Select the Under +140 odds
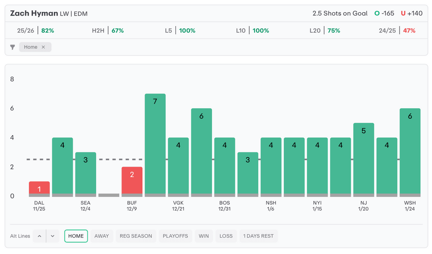Viewport: 432px width, 254px height. (411, 13)
